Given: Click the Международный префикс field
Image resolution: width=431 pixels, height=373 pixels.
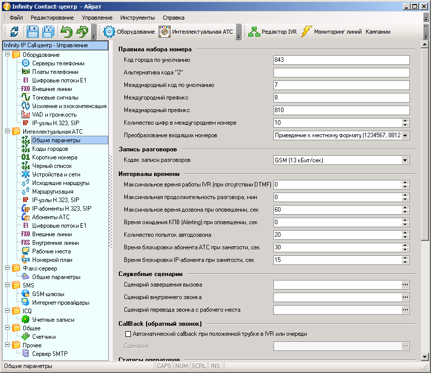Looking at the screenshot, I should coord(341,110).
